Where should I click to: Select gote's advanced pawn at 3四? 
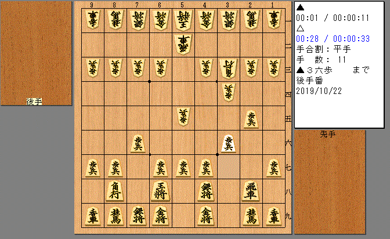(229, 92)
